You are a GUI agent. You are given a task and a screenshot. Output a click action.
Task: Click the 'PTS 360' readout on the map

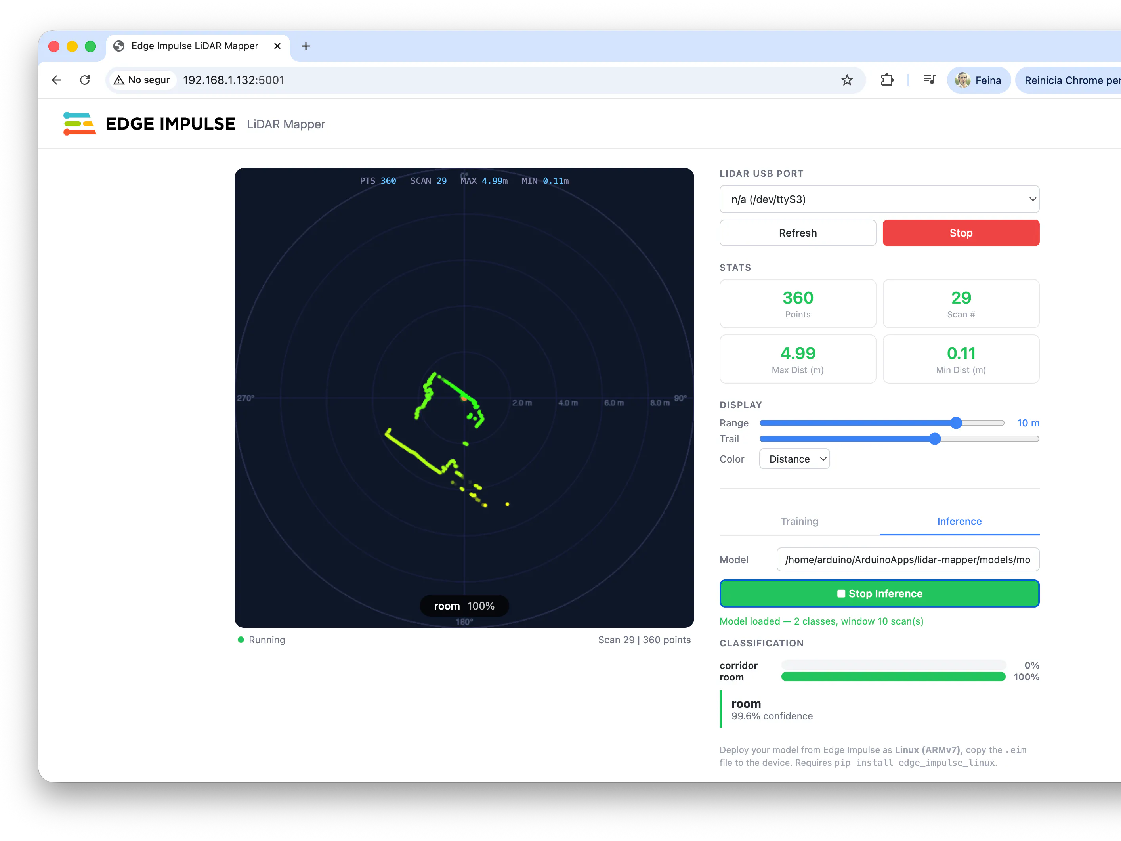pyautogui.click(x=378, y=181)
